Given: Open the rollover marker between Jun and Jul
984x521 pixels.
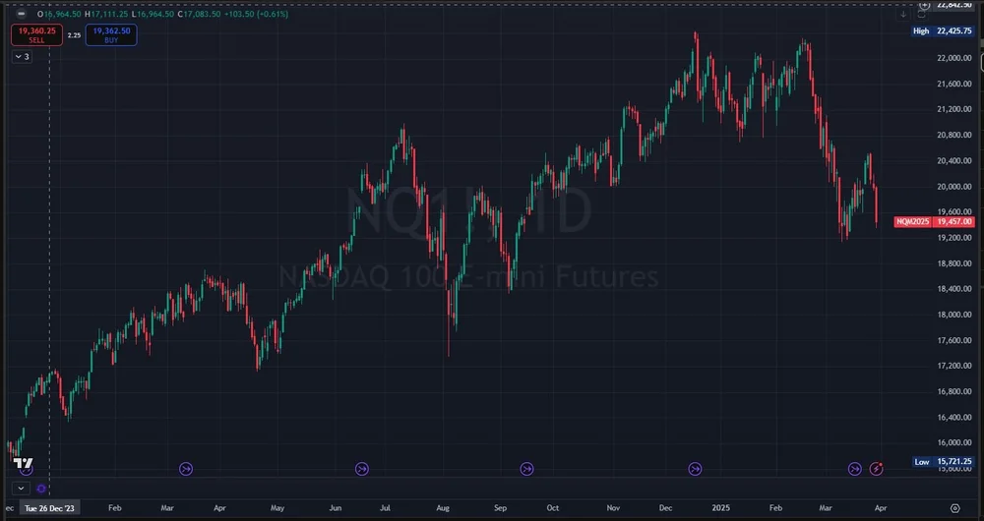Looking at the screenshot, I should (x=361, y=468).
